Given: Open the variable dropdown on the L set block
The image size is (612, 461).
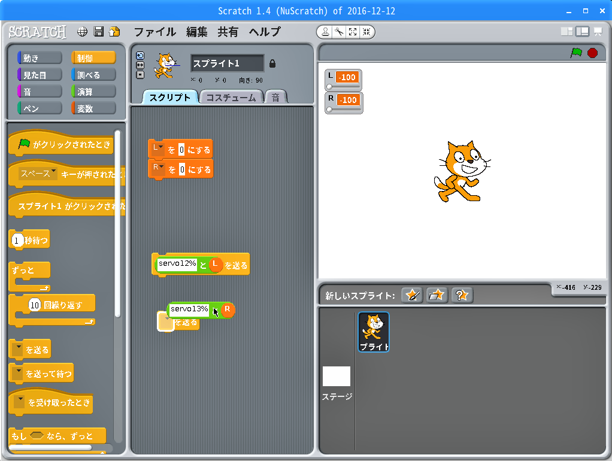Looking at the screenshot, I should point(158,148).
